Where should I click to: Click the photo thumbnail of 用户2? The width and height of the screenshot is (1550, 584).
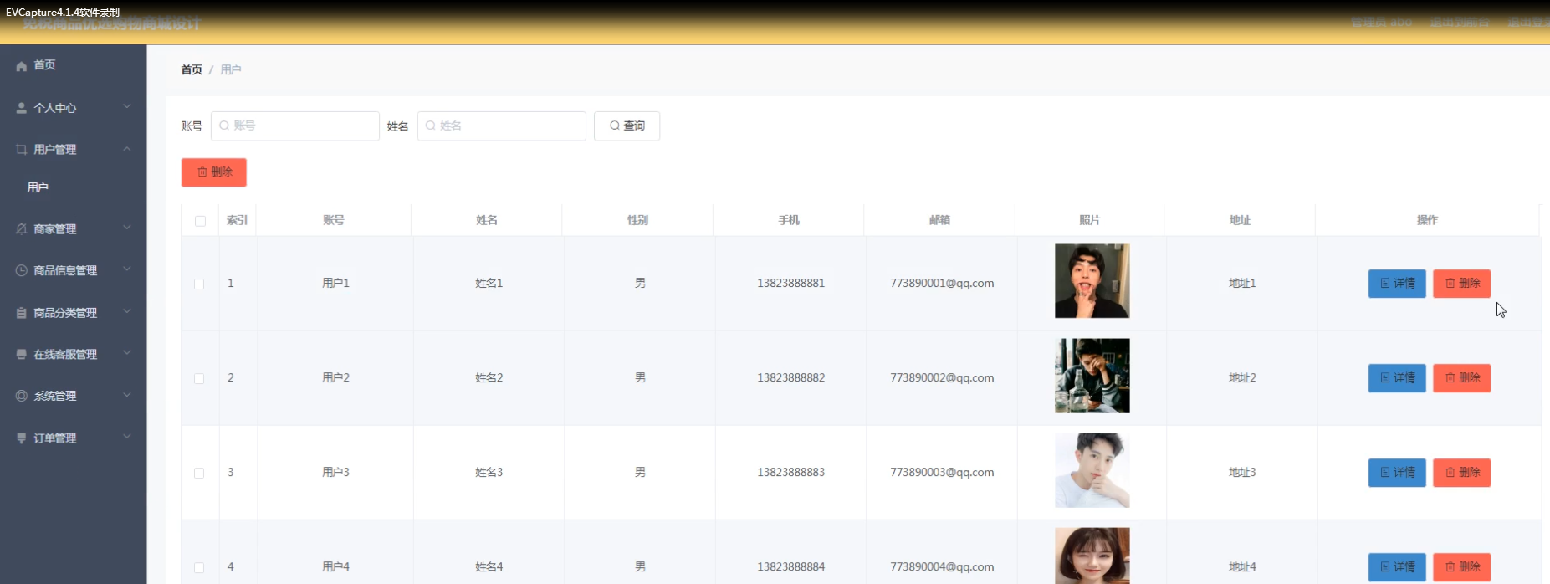pyautogui.click(x=1092, y=376)
